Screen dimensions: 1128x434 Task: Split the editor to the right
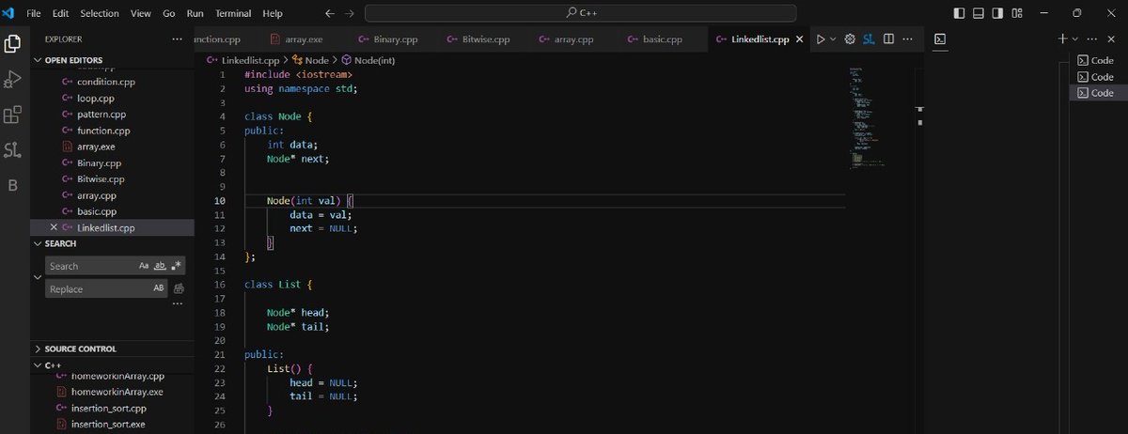888,39
